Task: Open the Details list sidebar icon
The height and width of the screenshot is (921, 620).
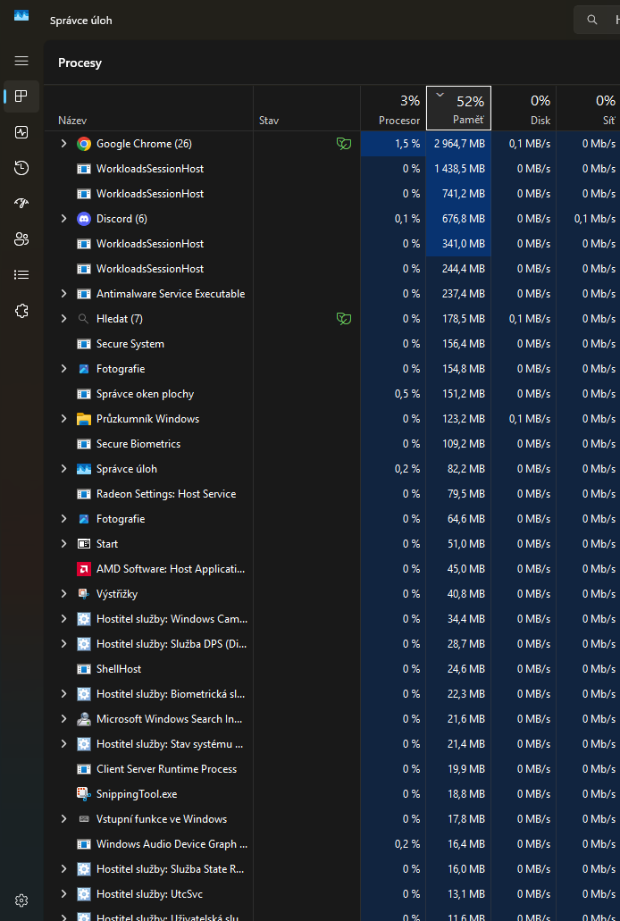Action: coord(21,275)
